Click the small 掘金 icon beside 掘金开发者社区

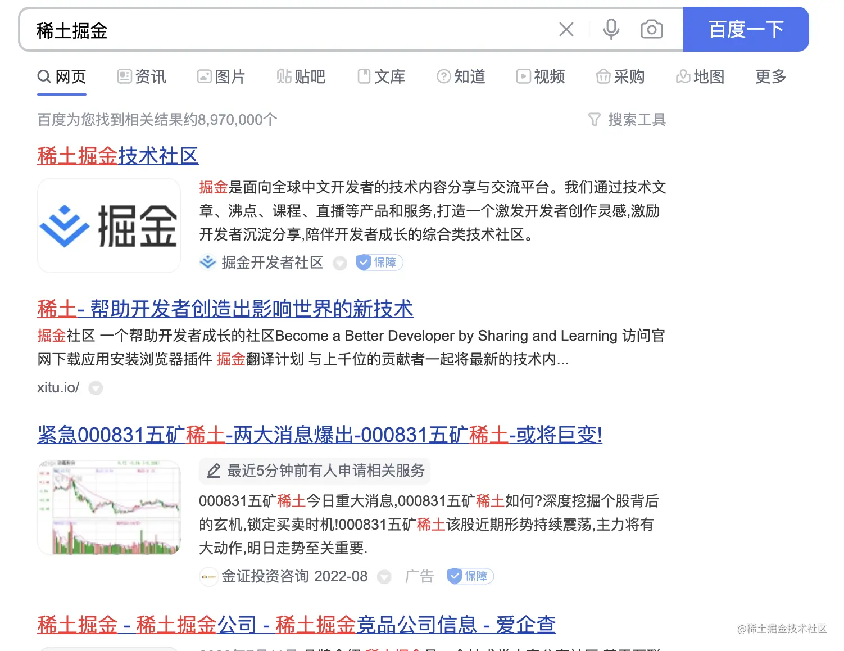[208, 263]
